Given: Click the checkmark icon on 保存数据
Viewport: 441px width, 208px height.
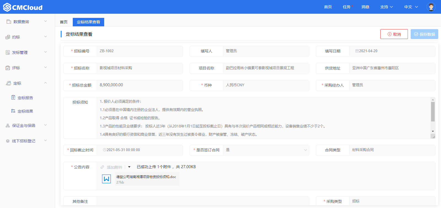Looking at the screenshot, I should pyautogui.click(x=416, y=34).
